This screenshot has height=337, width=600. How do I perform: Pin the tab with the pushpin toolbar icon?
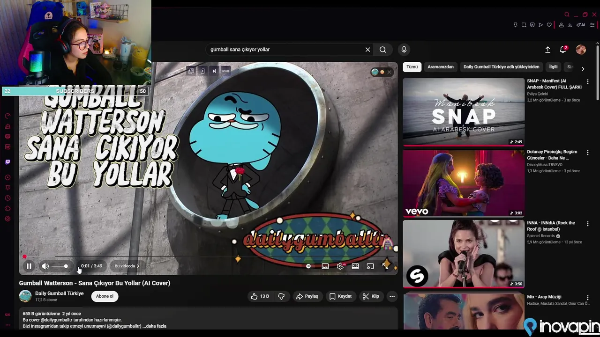pyautogui.click(x=515, y=25)
